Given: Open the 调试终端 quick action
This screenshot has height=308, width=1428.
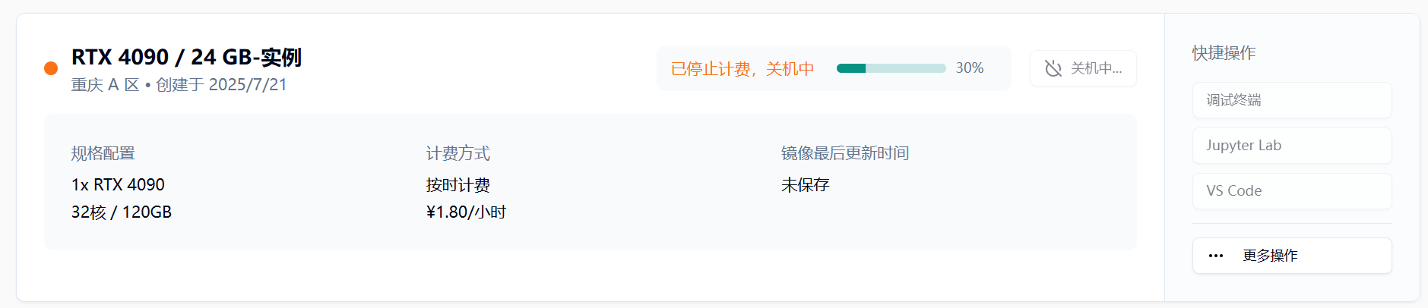Looking at the screenshot, I should pyautogui.click(x=1292, y=100).
